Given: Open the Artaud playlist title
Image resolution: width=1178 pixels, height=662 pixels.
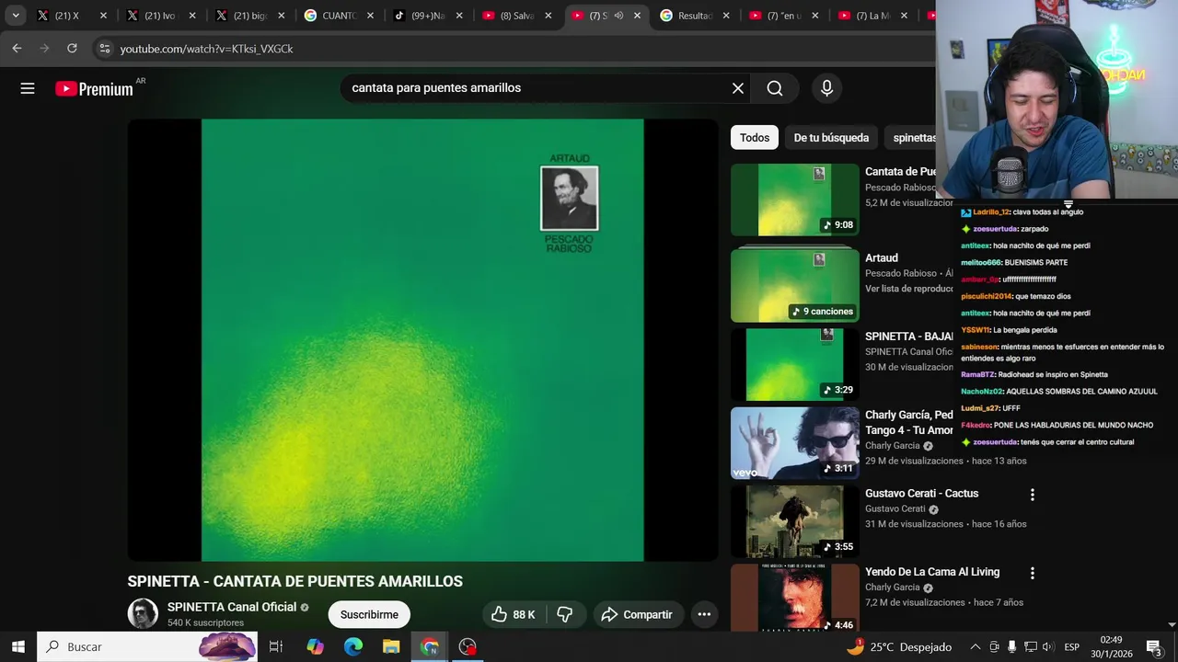Looking at the screenshot, I should 882,258.
